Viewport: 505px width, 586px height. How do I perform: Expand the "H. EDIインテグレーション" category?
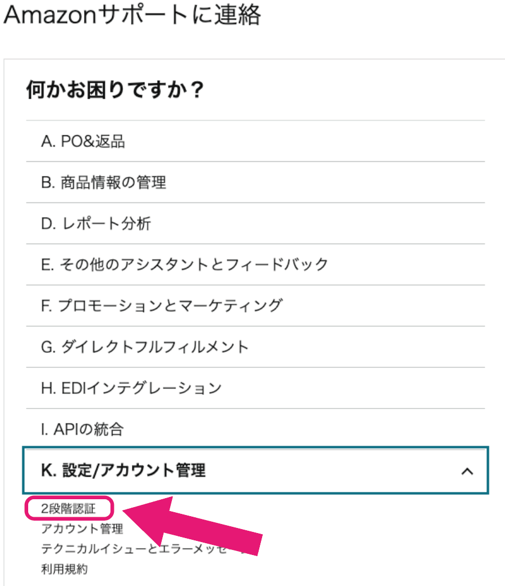[254, 388]
